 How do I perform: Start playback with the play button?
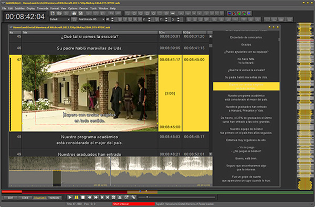coord(70,198)
